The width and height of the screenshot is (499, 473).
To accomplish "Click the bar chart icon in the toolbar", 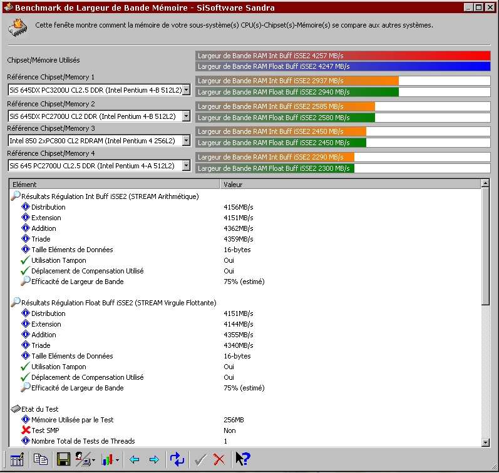I will tap(107, 460).
